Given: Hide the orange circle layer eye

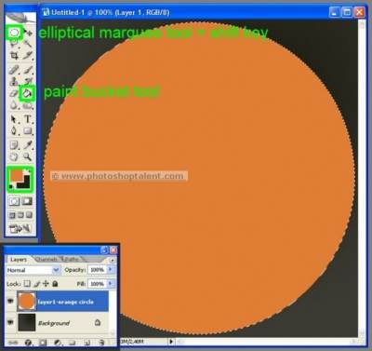Looking at the screenshot, I should click(x=11, y=301).
